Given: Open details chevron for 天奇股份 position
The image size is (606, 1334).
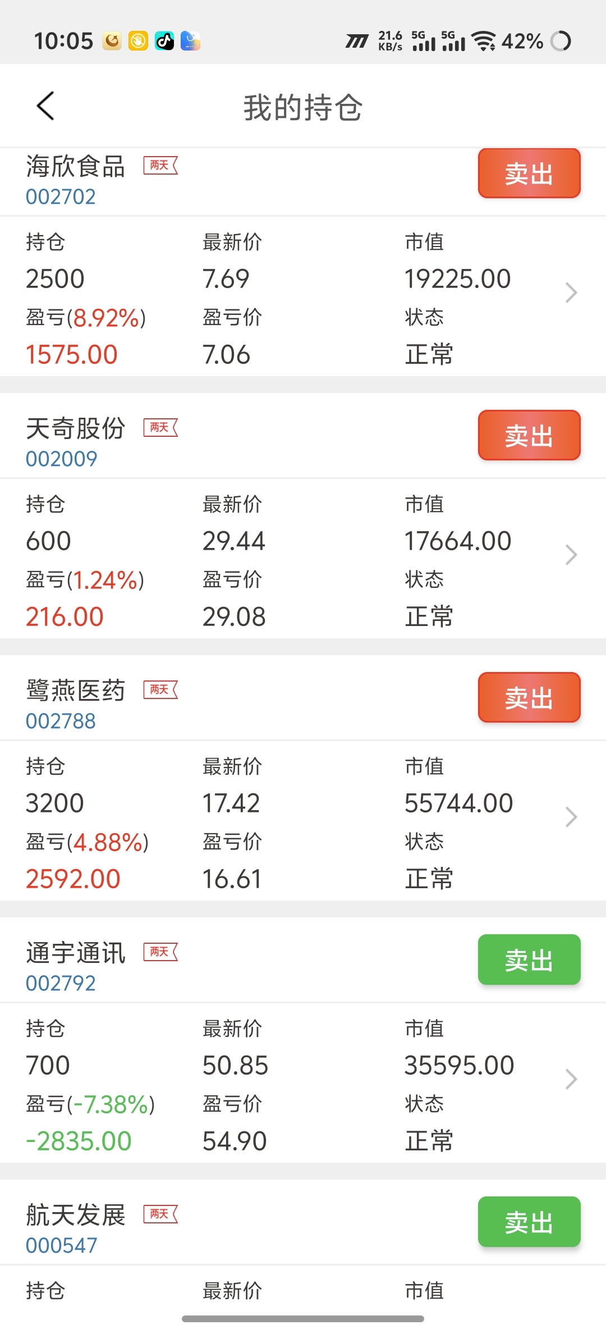Looking at the screenshot, I should click(x=571, y=555).
